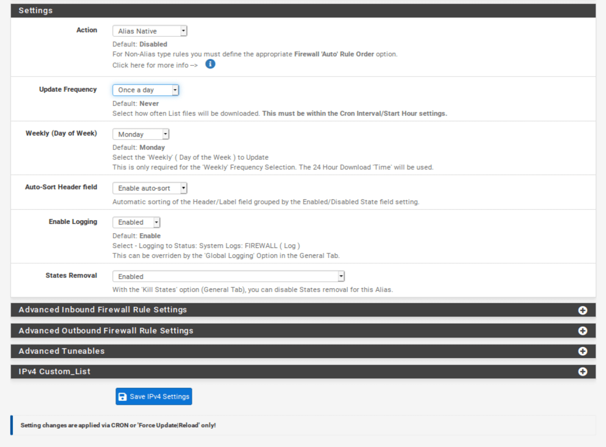Expand Advanced Inbound Firewall Rule Settings plus icon
Image resolution: width=606 pixels, height=447 pixels.
coord(583,310)
